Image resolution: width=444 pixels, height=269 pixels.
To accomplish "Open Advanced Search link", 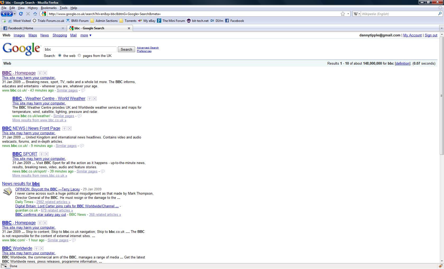I will 148,48.
